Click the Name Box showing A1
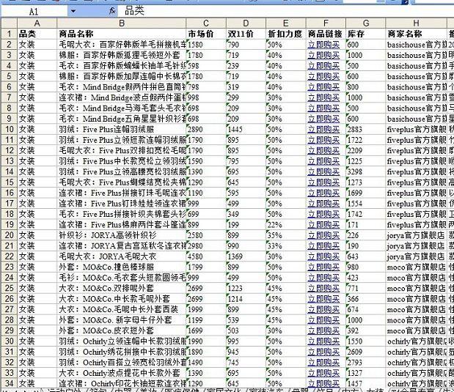 [34, 11]
